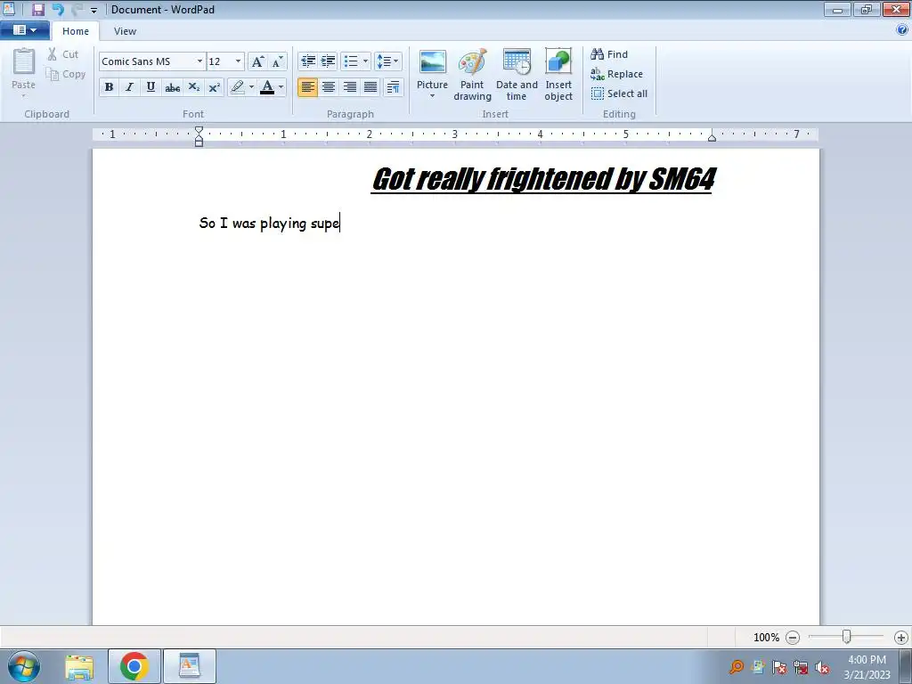Expand the font size dropdown arrow
912x684 pixels.
[x=238, y=61]
